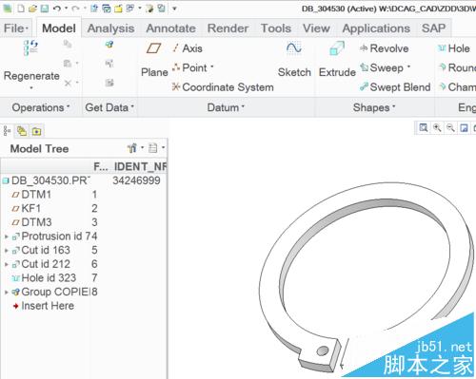
Task: Click the Undo arrow icon
Action: 57,9
